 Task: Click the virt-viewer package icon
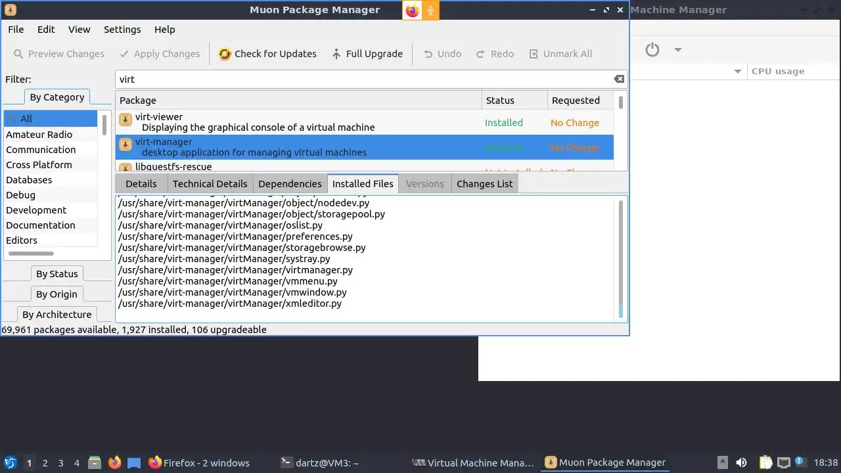(125, 120)
